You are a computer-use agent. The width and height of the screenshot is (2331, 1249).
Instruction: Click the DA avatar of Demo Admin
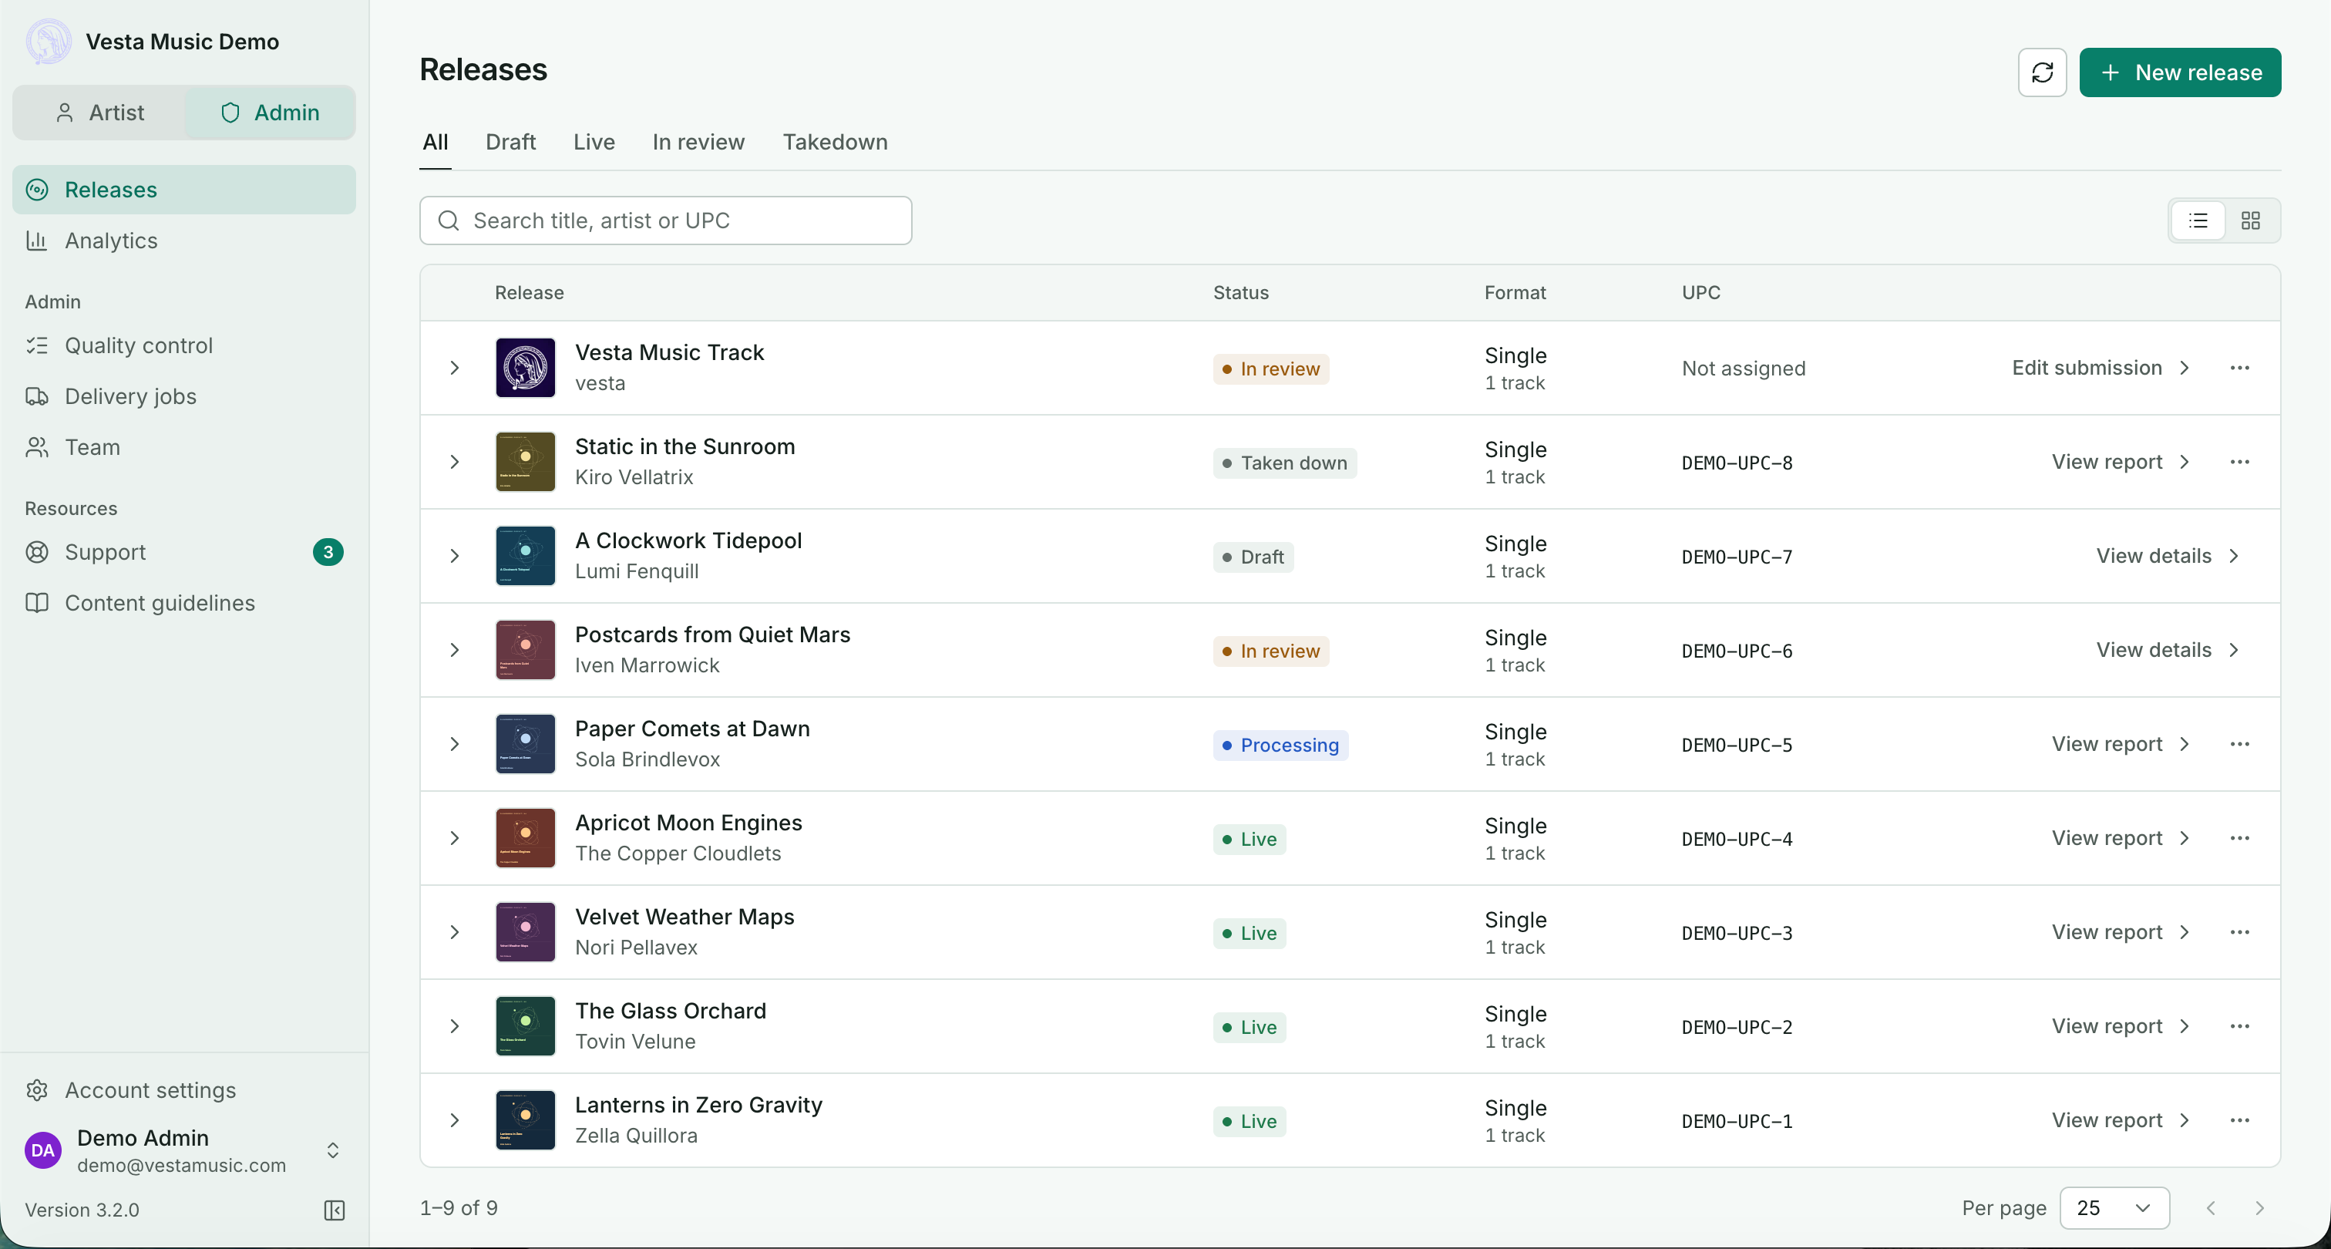42,1150
